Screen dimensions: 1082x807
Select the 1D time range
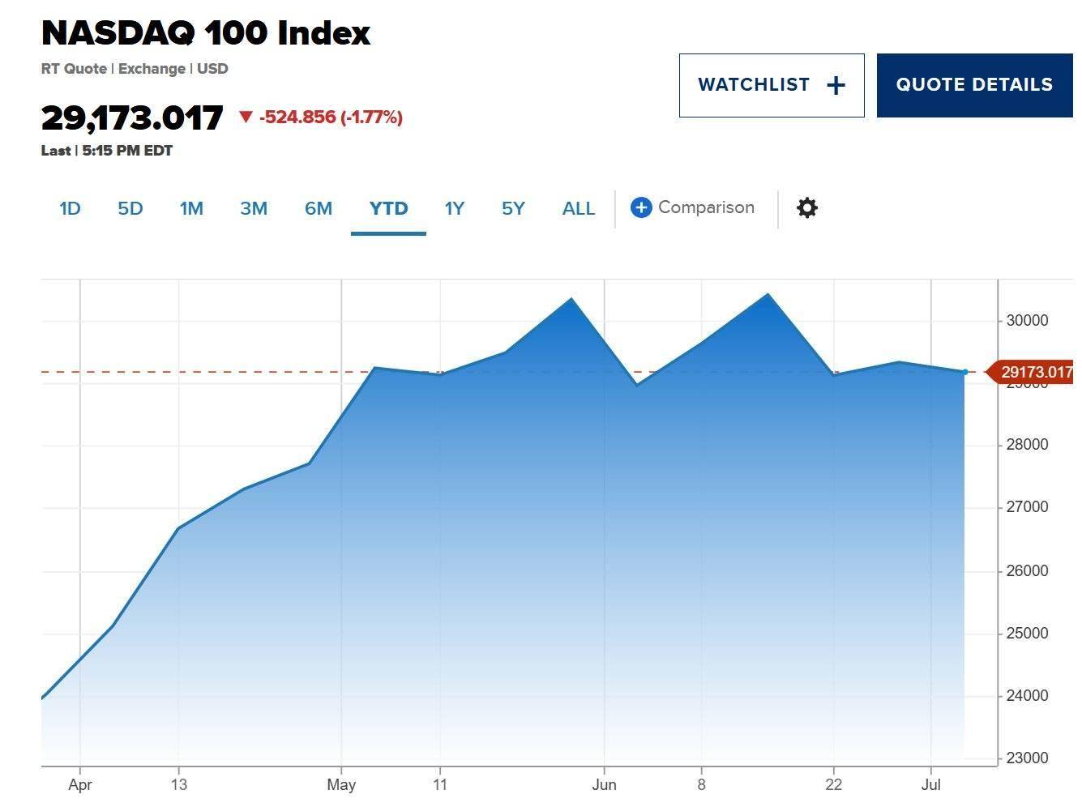coord(70,209)
